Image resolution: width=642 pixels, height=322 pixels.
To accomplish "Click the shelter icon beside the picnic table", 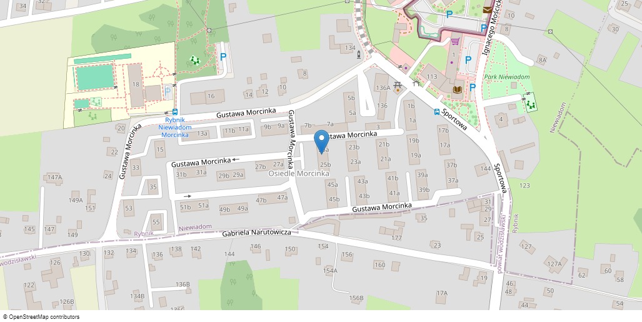I will (416, 84).
